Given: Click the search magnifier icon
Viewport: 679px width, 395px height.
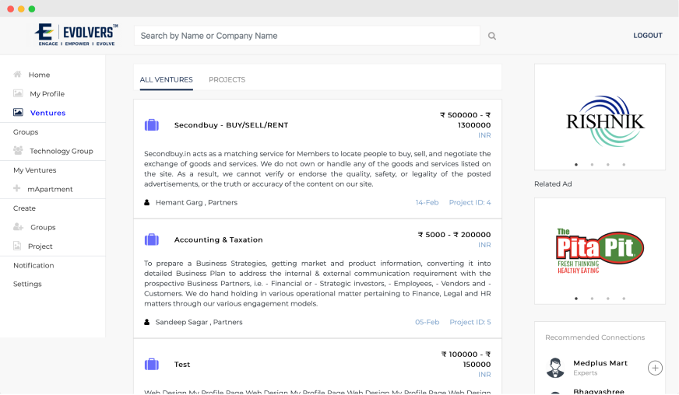Looking at the screenshot, I should [x=492, y=36].
